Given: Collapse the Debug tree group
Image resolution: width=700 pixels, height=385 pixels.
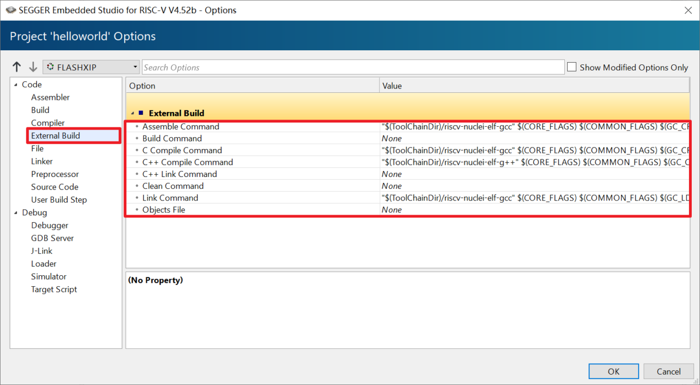Looking at the screenshot, I should [x=15, y=213].
